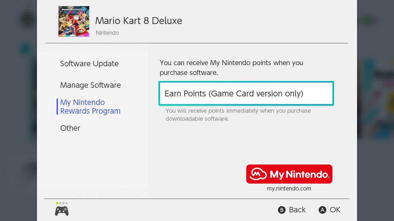Viewport: 394px width, 221px height.
Task: Switch to the Software Update section
Action: (89, 64)
